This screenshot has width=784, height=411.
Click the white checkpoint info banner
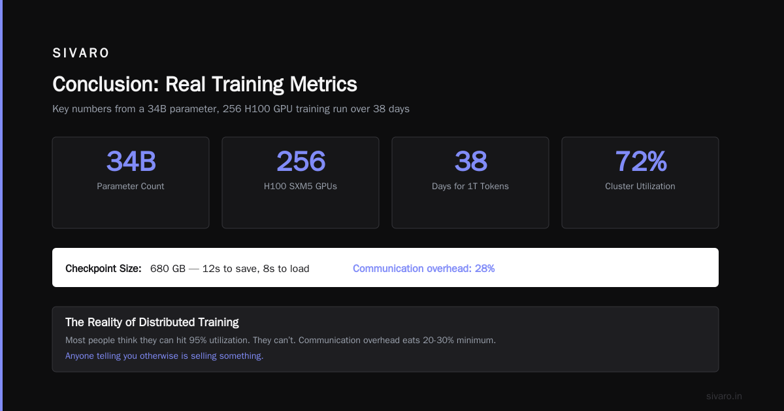pos(385,267)
